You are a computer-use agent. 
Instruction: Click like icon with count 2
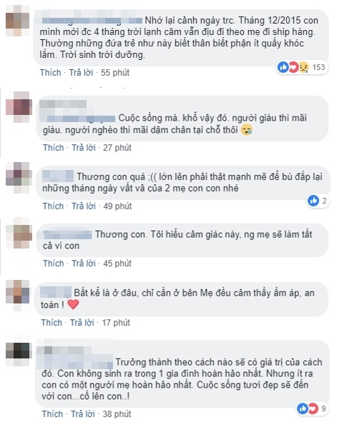click(313, 201)
